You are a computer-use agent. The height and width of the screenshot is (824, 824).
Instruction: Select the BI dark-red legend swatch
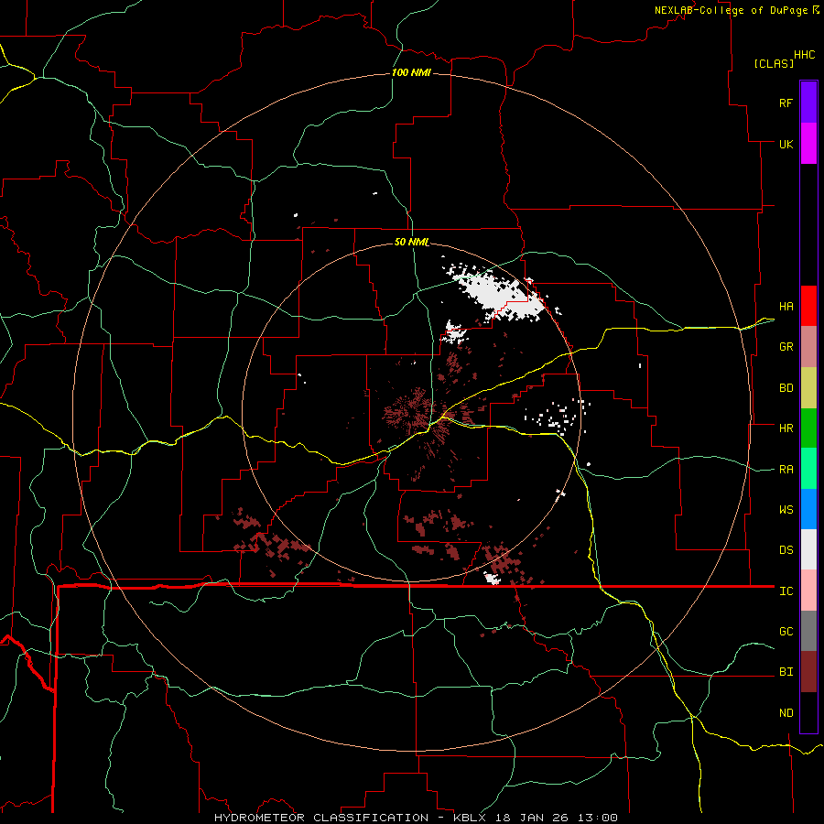click(808, 672)
